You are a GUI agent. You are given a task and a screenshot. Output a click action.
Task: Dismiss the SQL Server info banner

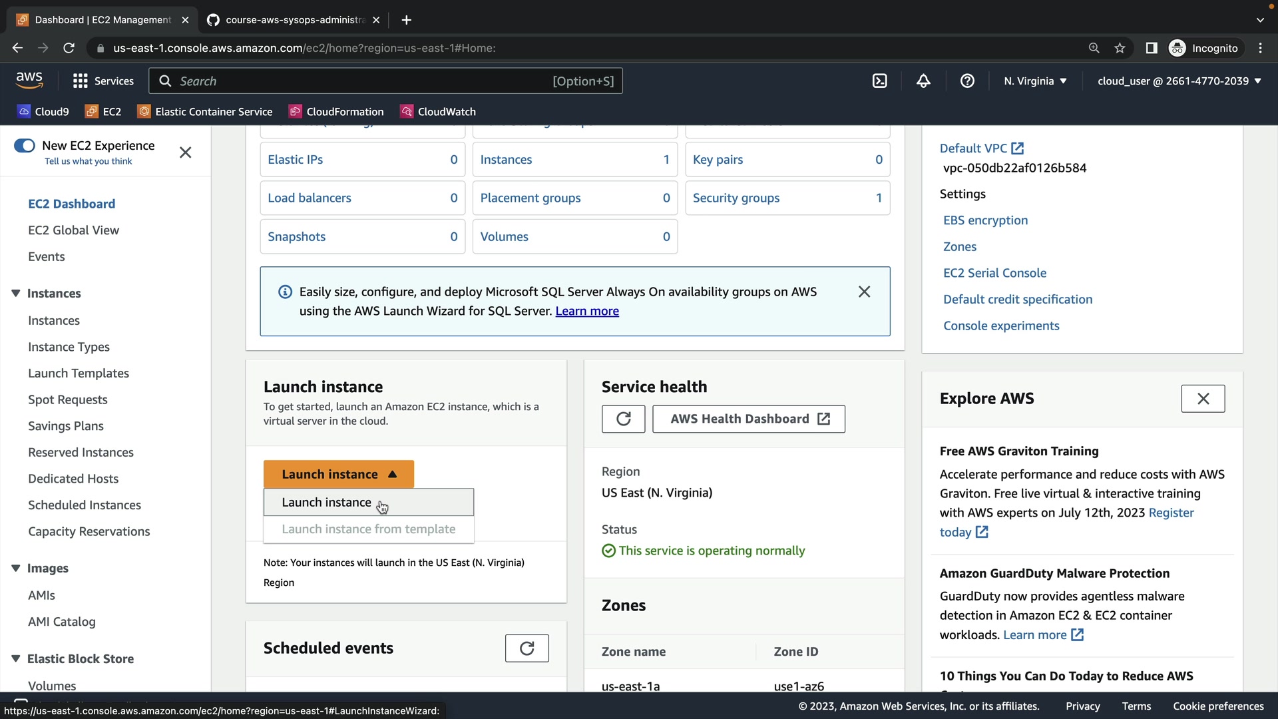point(864,292)
